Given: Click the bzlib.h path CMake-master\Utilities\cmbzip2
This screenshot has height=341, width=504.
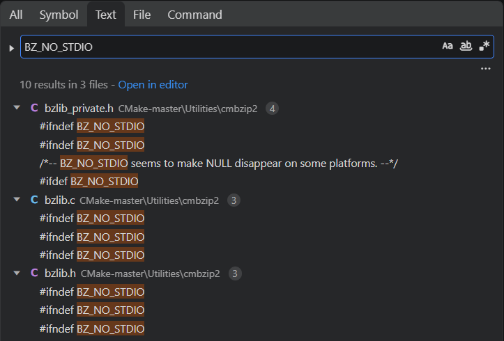Looking at the screenshot, I should pyautogui.click(x=151, y=273).
